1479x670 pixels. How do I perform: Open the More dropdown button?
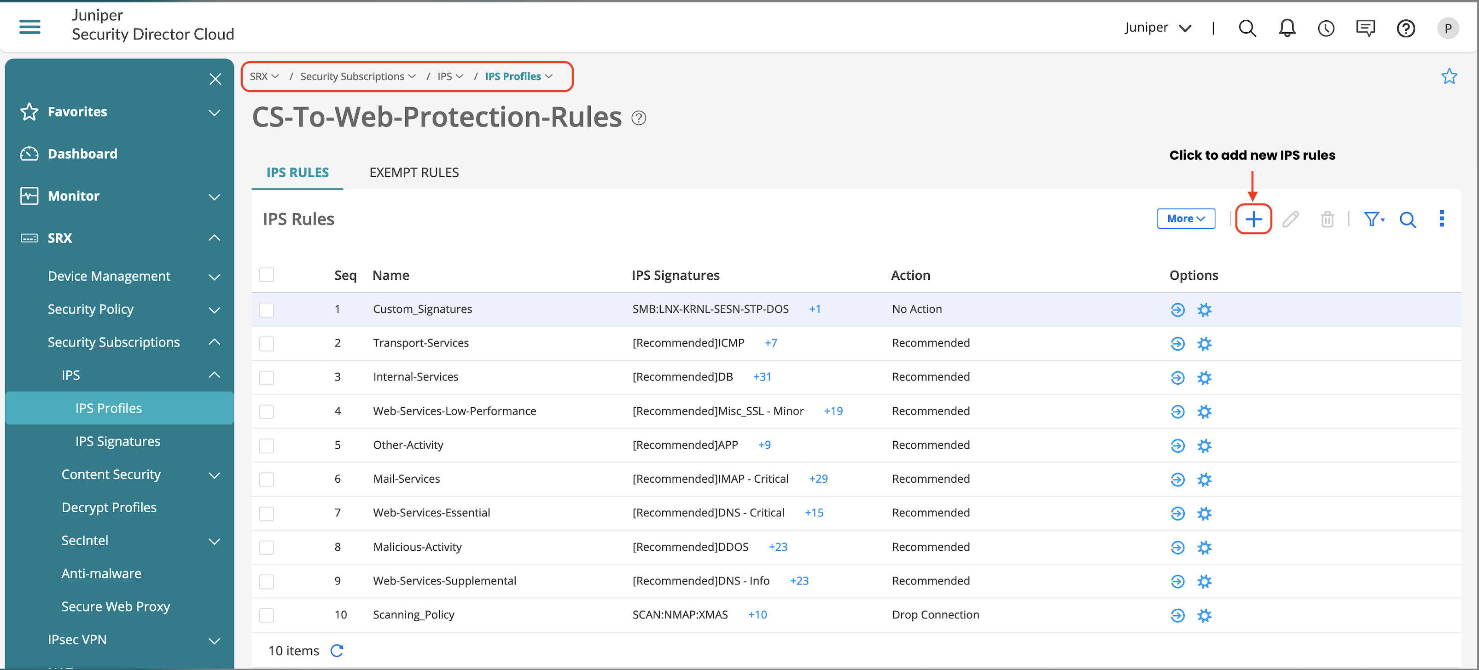1185,219
